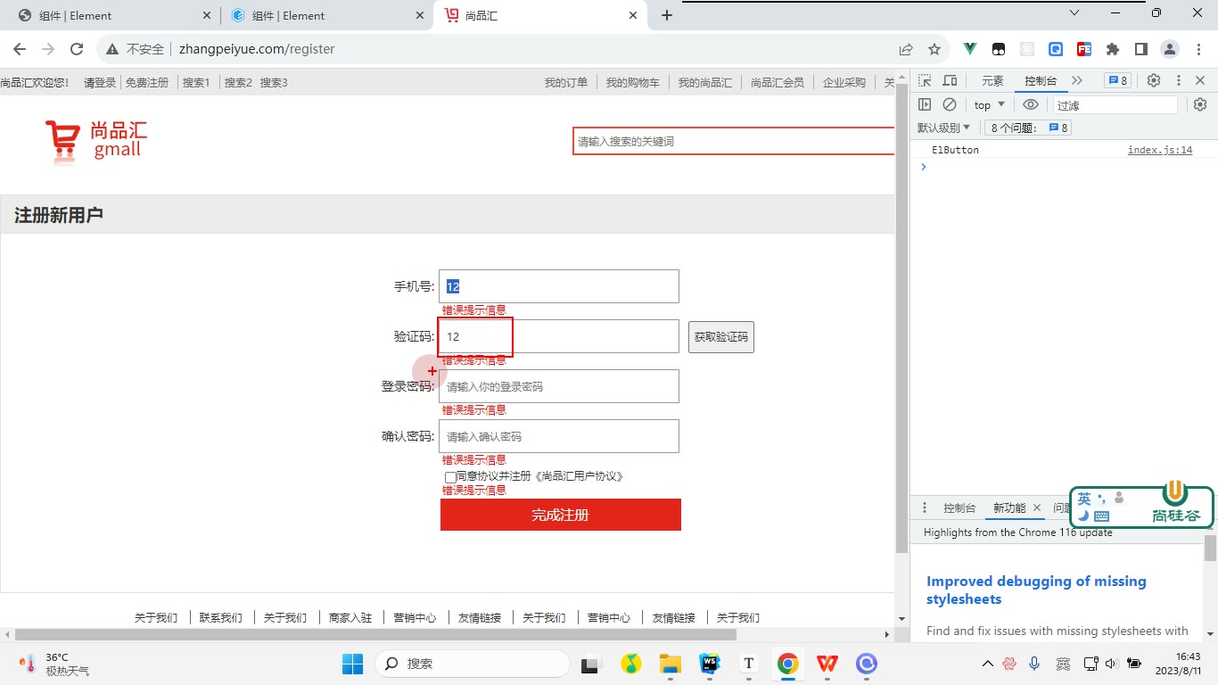This screenshot has height=685, width=1218.
Task: Expand the hidden system tray icons chevron
Action: tap(987, 664)
